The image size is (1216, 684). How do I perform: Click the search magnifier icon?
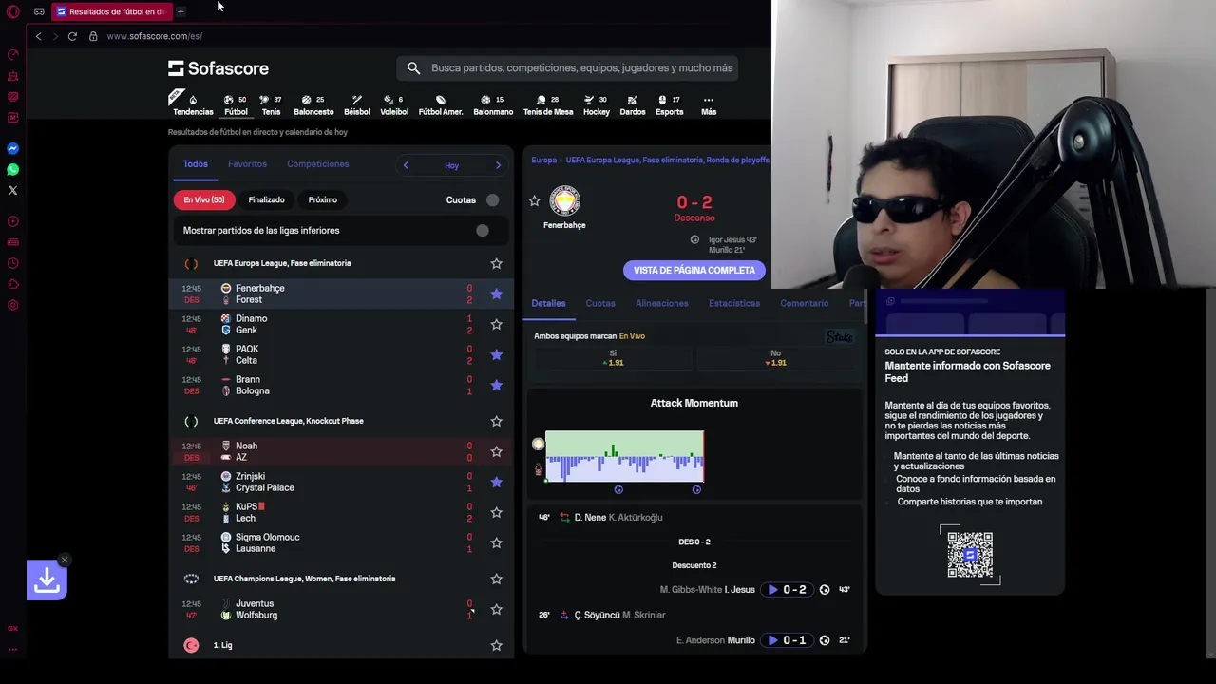click(413, 68)
